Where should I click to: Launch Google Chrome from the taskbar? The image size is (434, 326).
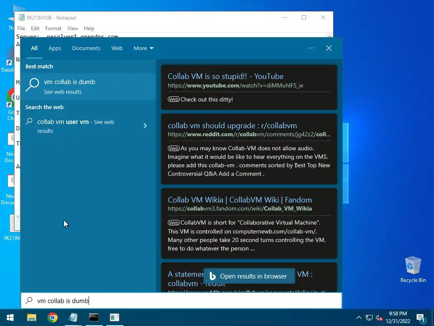pos(52,318)
